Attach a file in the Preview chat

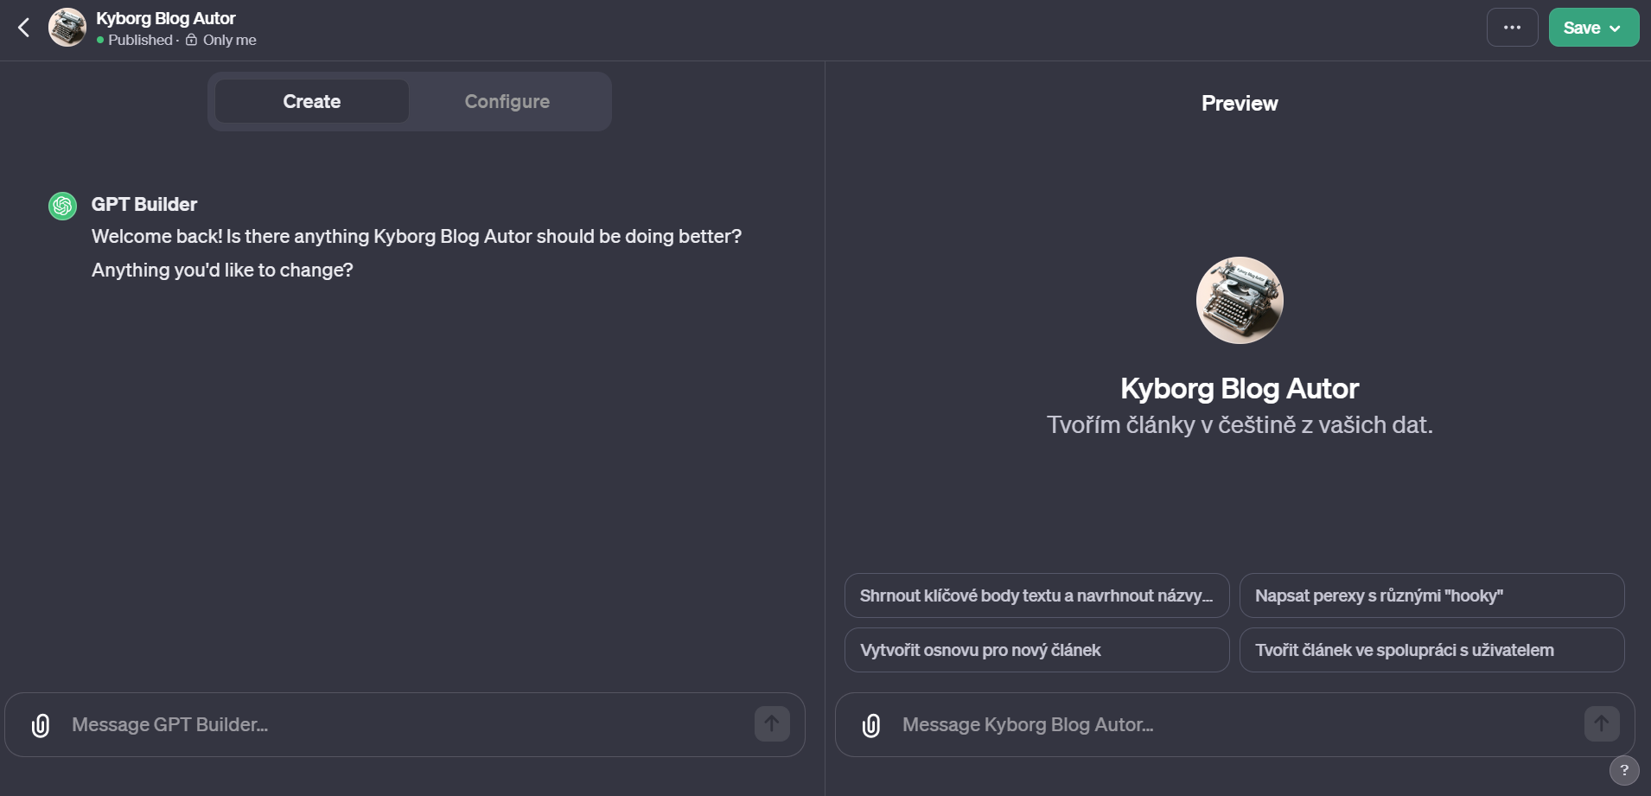click(871, 724)
